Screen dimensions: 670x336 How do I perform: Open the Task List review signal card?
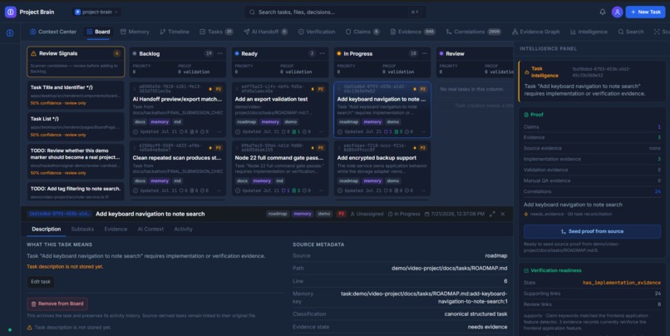pyautogui.click(x=75, y=126)
